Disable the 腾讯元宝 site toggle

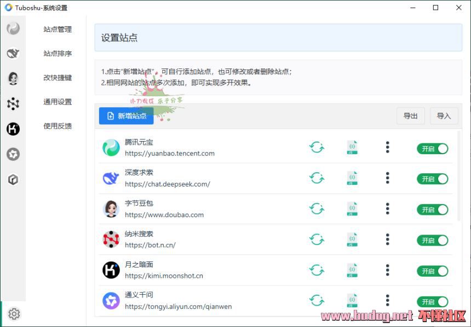[432, 149]
